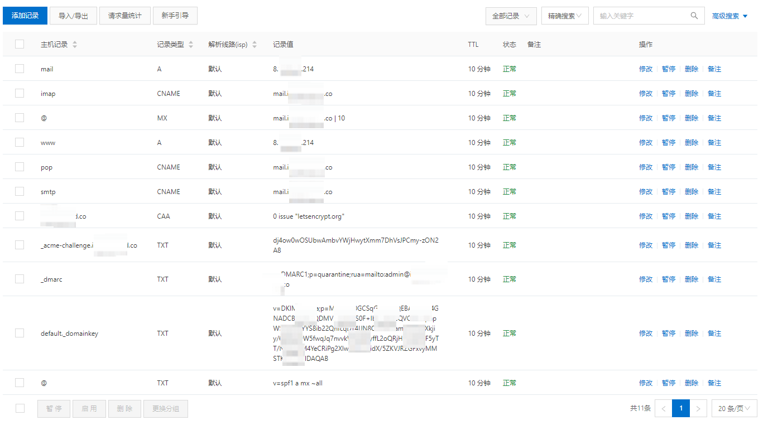Expand the 高级搜索 advanced search panel
Screen dimensions: 768x425
(729, 16)
